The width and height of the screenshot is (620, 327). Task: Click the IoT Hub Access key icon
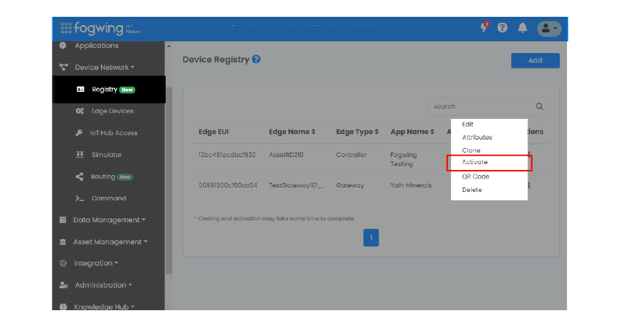pyautogui.click(x=79, y=132)
